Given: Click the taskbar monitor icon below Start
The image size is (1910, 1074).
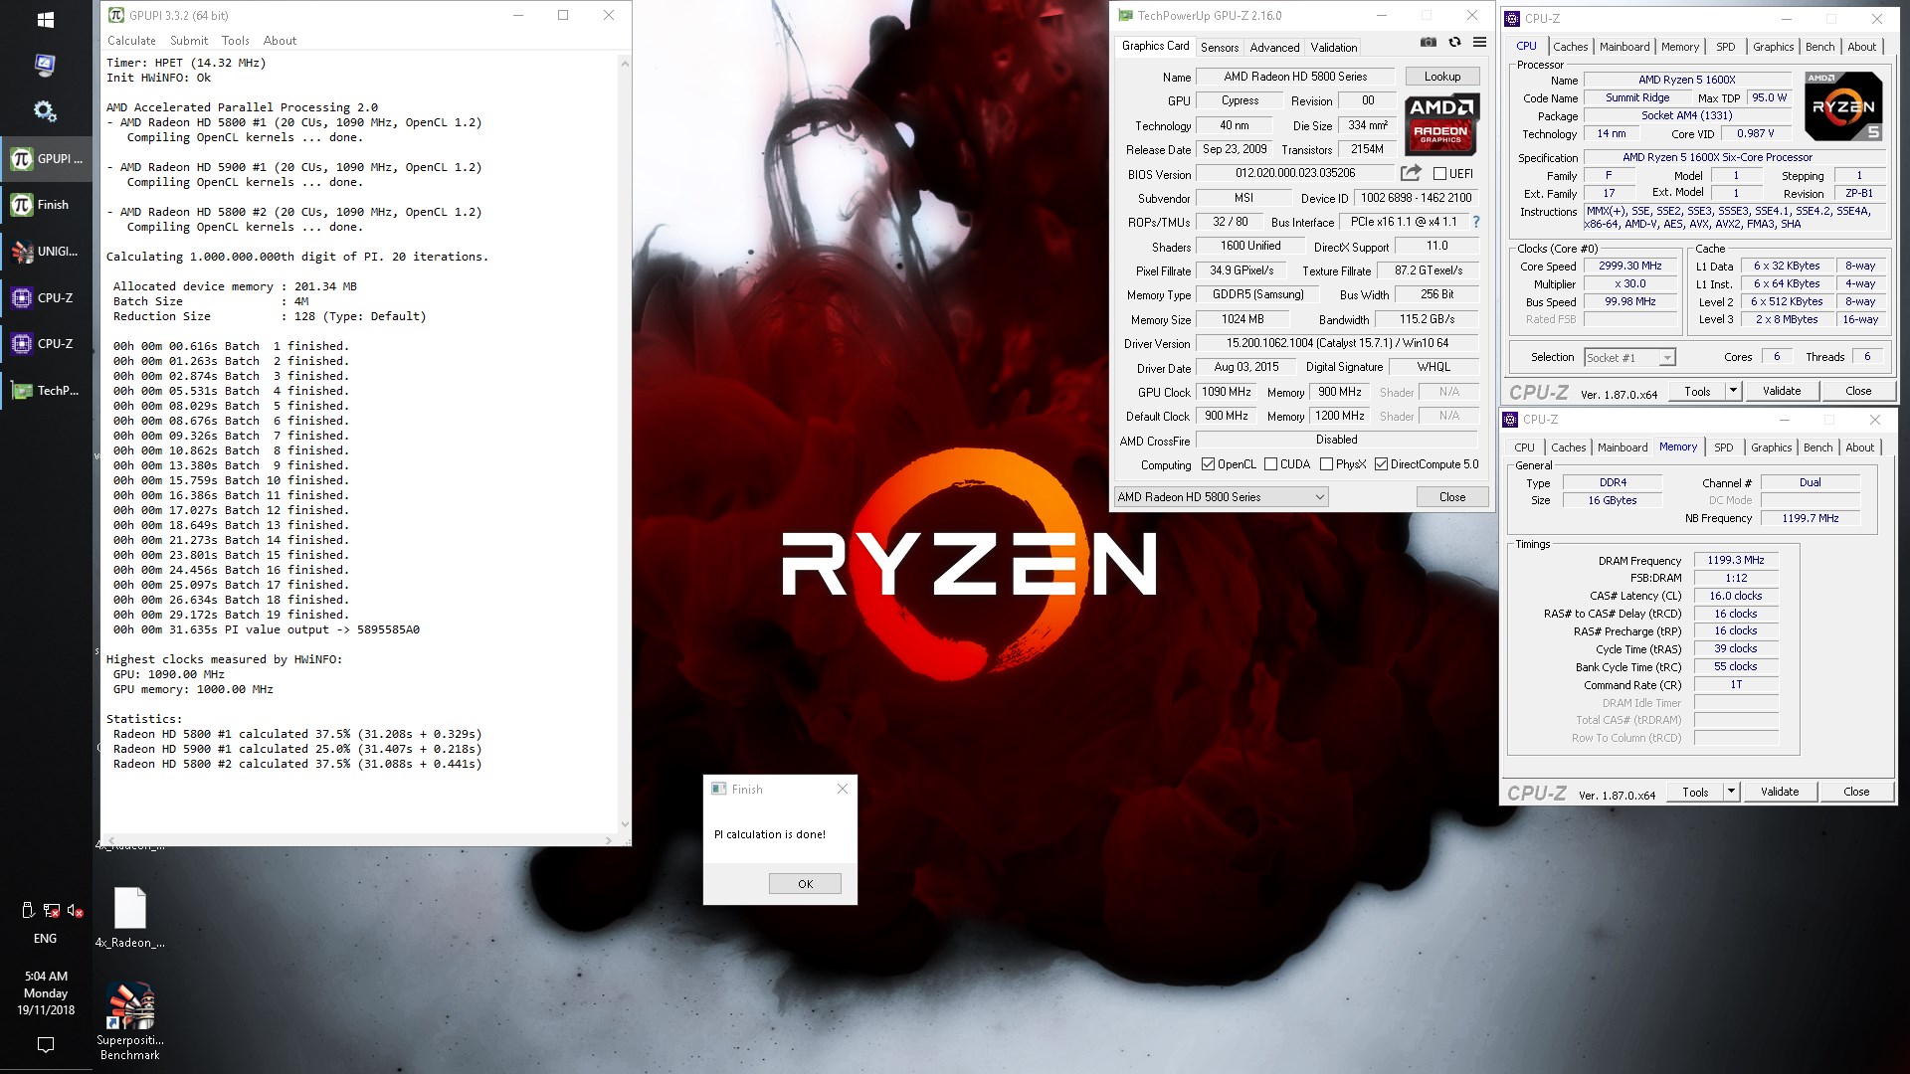Looking at the screenshot, I should 46,65.
